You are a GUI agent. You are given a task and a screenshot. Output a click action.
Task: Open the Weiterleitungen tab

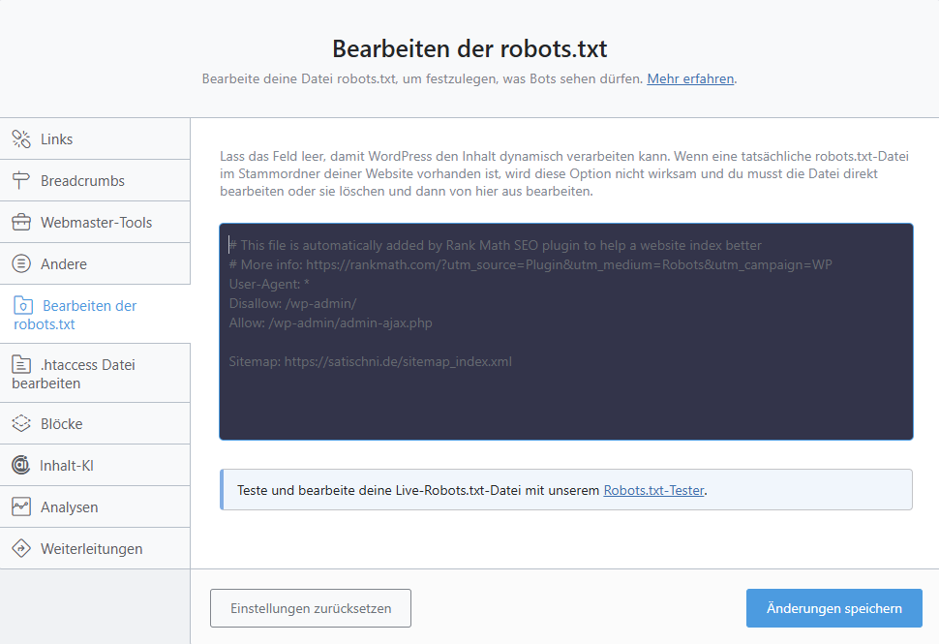click(x=95, y=548)
